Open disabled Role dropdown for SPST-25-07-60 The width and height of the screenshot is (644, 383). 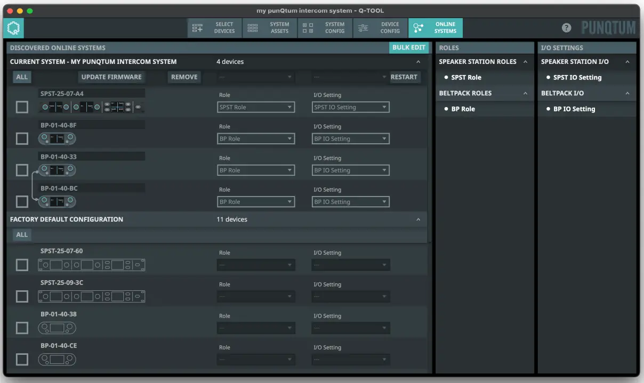256,265
